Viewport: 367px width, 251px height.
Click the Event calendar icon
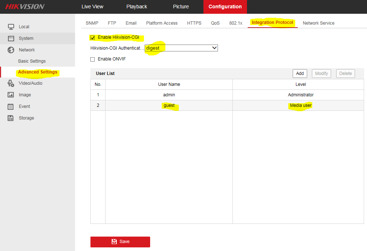tap(11, 106)
